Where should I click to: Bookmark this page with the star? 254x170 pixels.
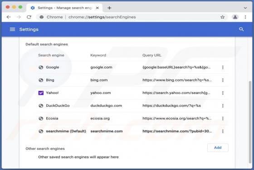[x=223, y=17]
